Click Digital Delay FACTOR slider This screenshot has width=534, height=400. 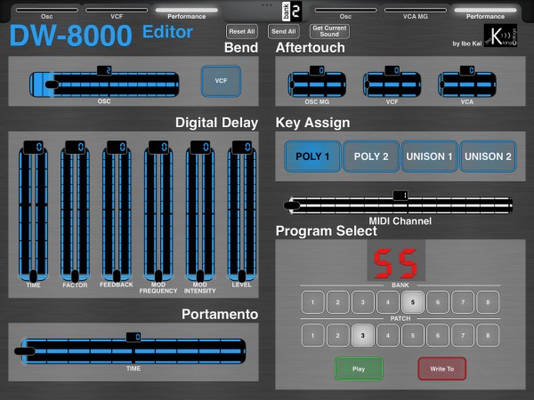(x=75, y=212)
